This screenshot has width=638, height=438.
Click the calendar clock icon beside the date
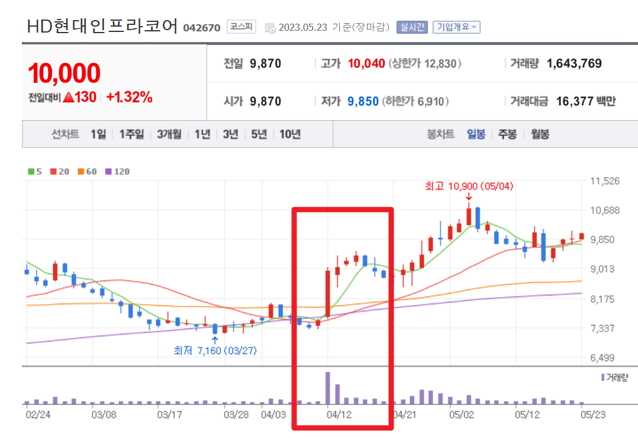270,28
